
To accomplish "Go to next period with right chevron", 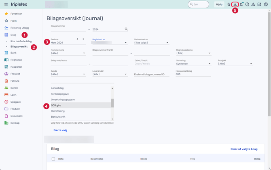I will click(83, 39).
